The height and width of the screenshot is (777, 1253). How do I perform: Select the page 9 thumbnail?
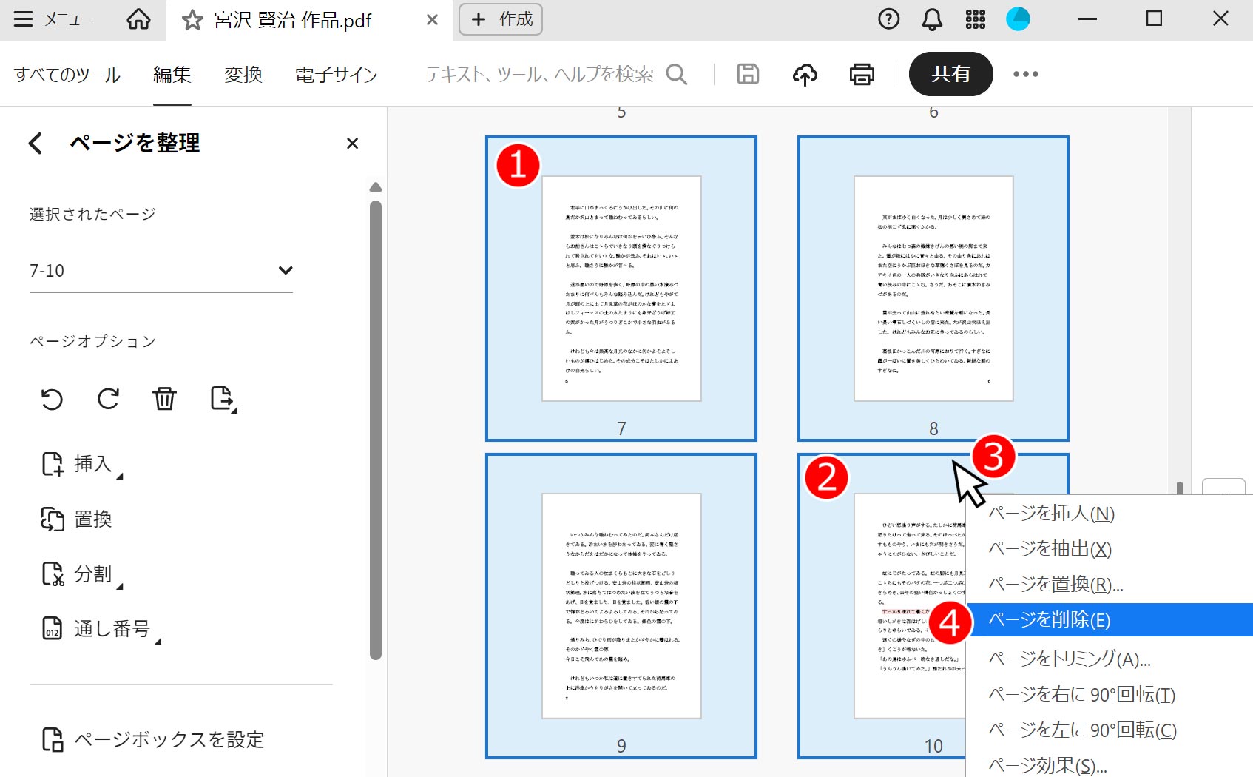[621, 605]
